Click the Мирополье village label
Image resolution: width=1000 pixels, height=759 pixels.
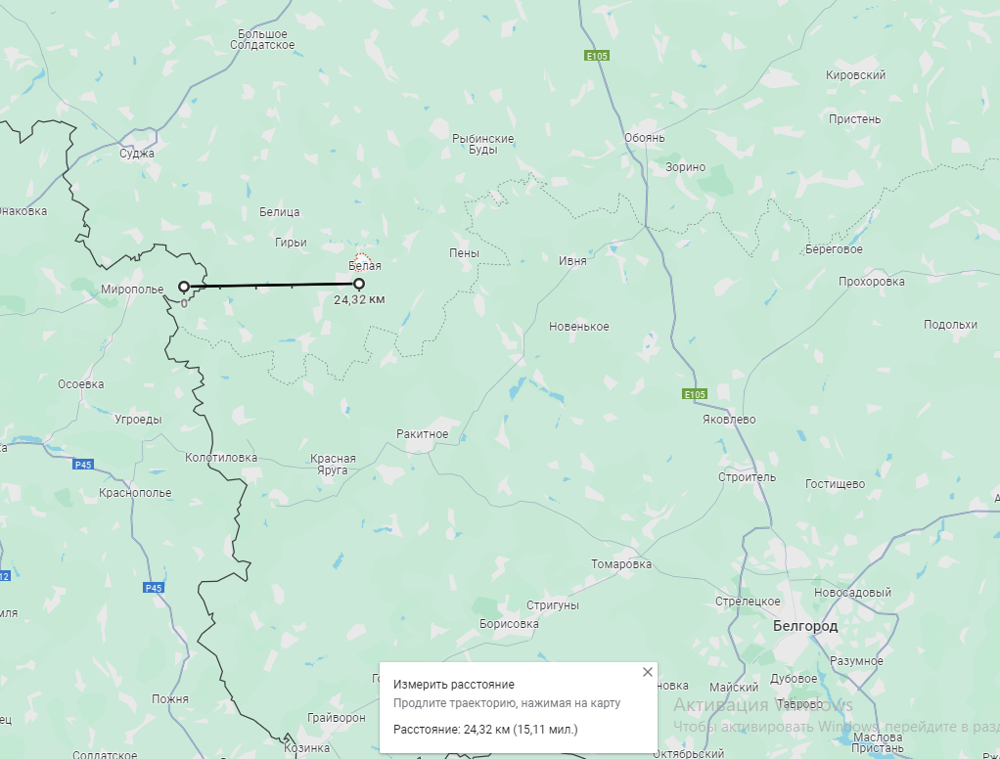pos(132,290)
